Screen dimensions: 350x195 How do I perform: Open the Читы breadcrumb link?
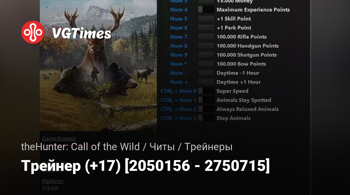(162, 147)
